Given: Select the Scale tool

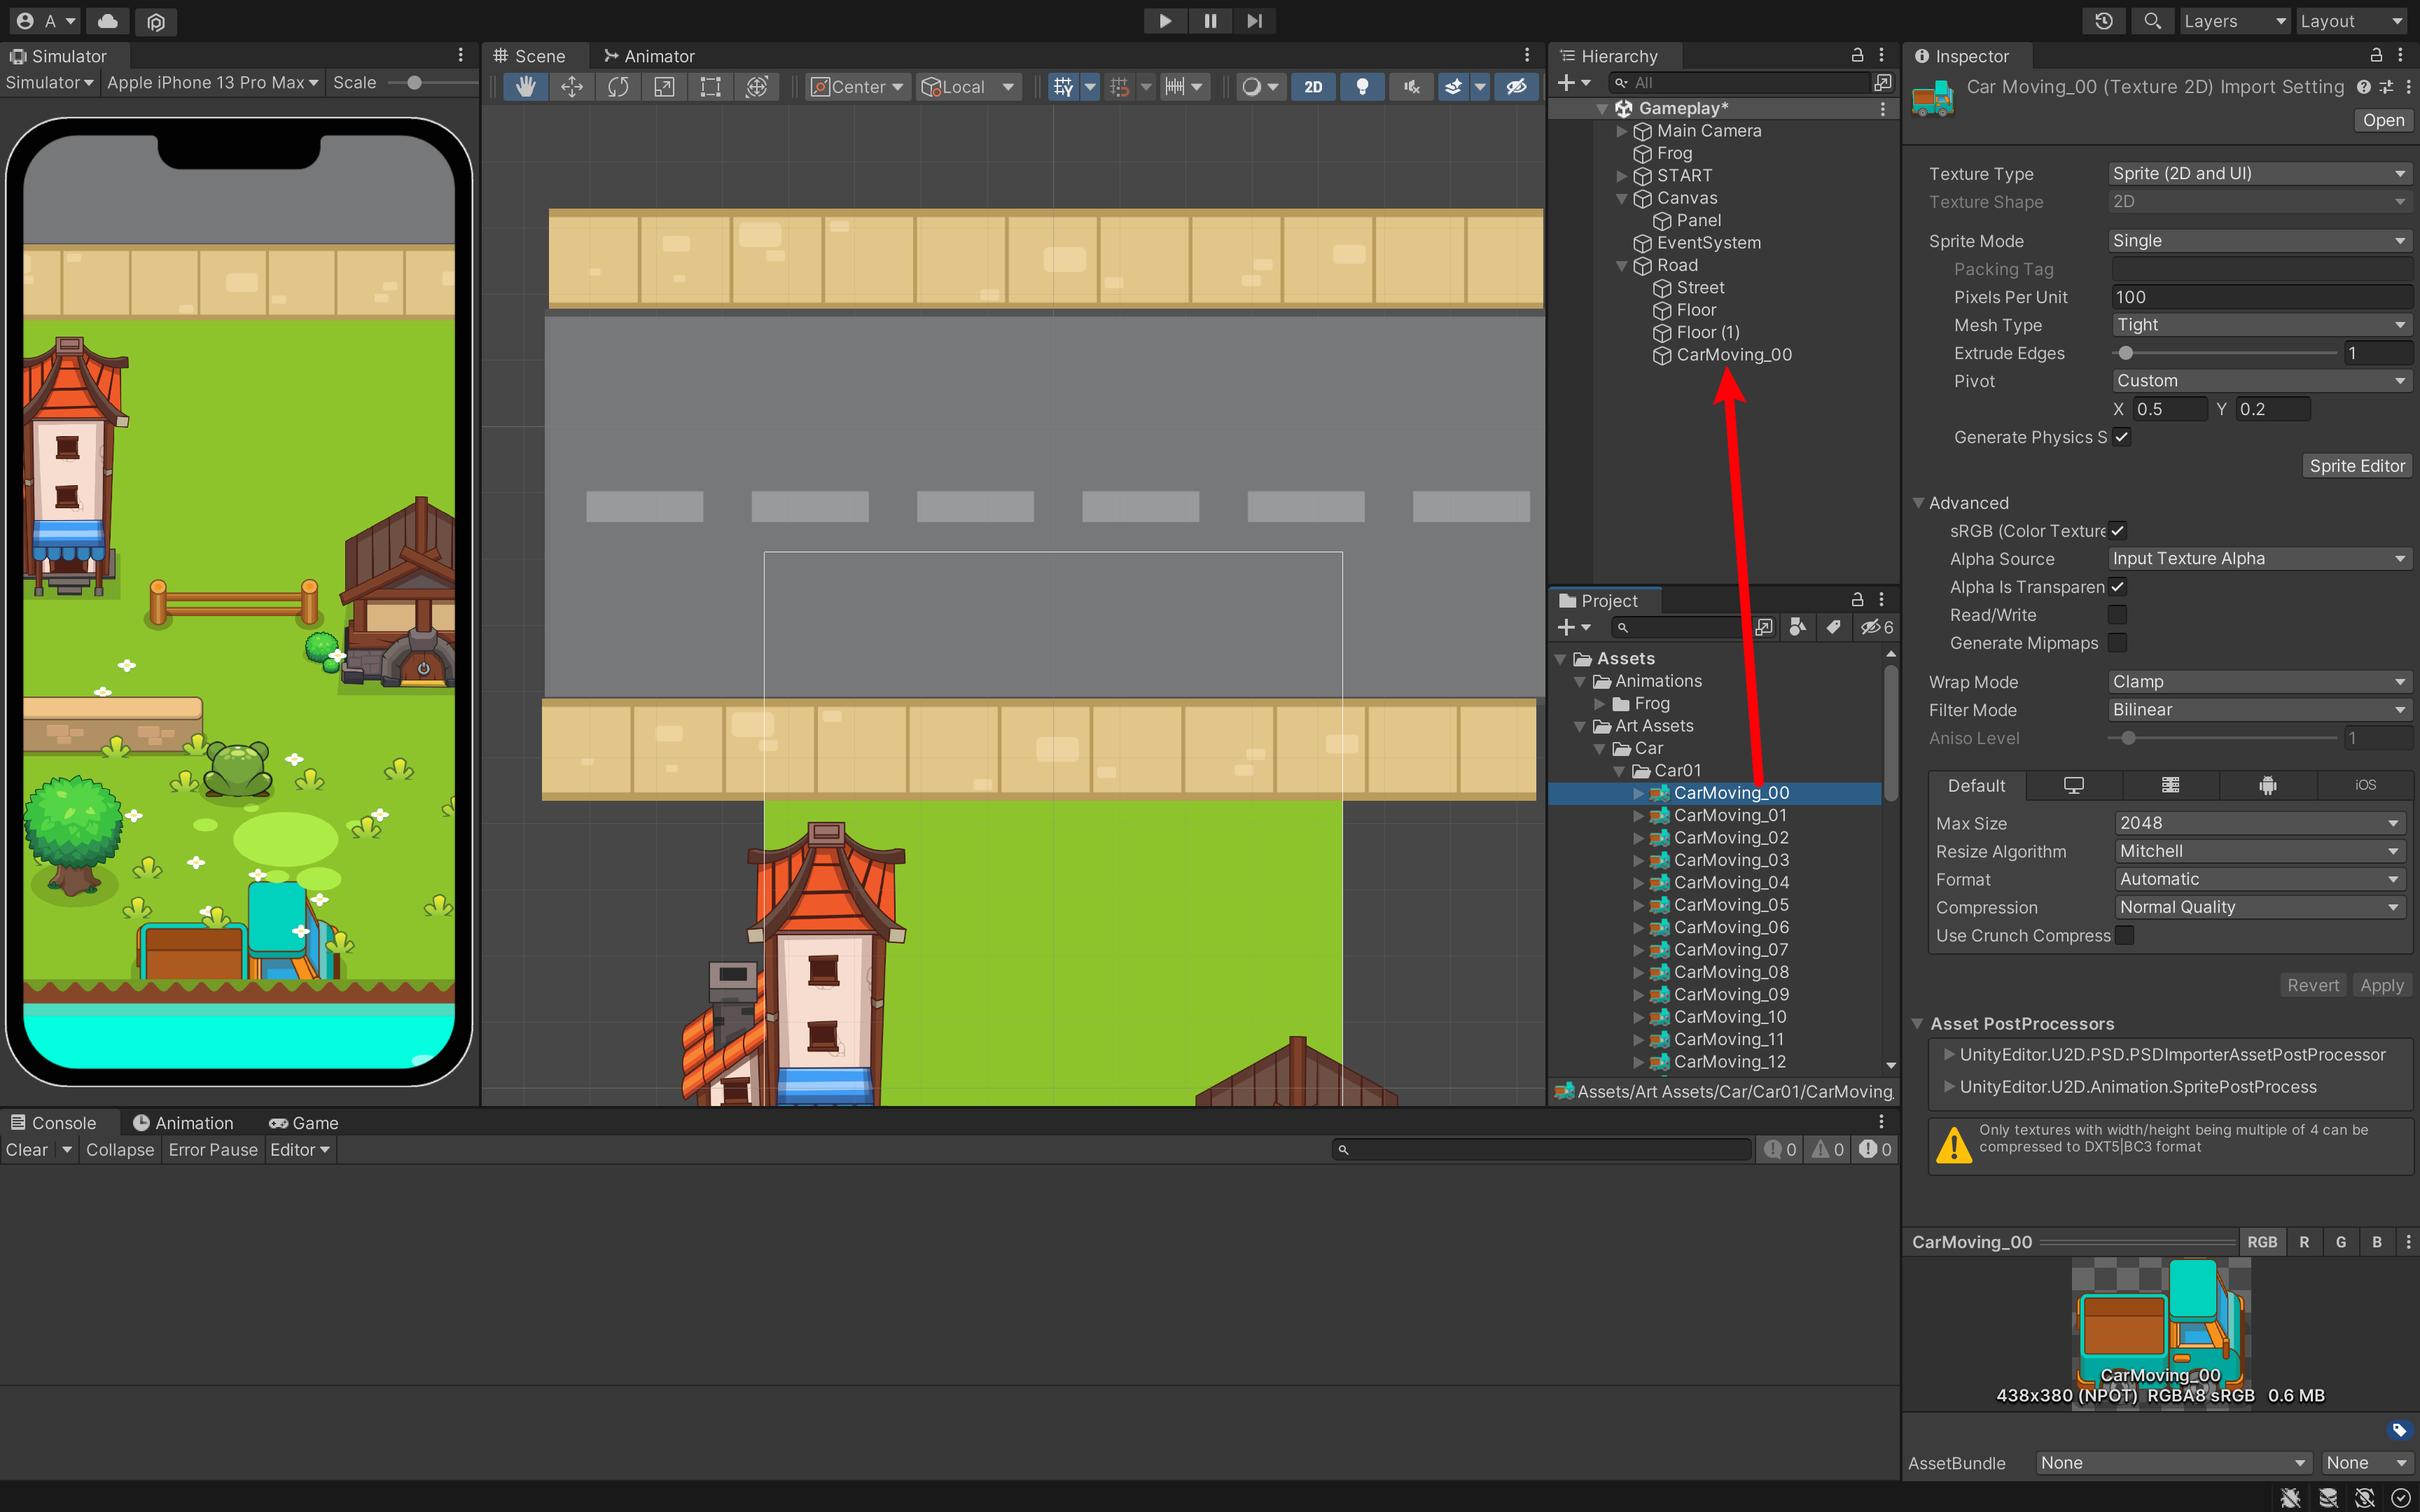Looking at the screenshot, I should (664, 87).
